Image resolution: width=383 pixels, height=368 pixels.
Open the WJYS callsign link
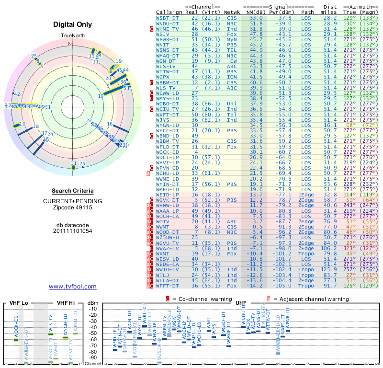coord(163,120)
